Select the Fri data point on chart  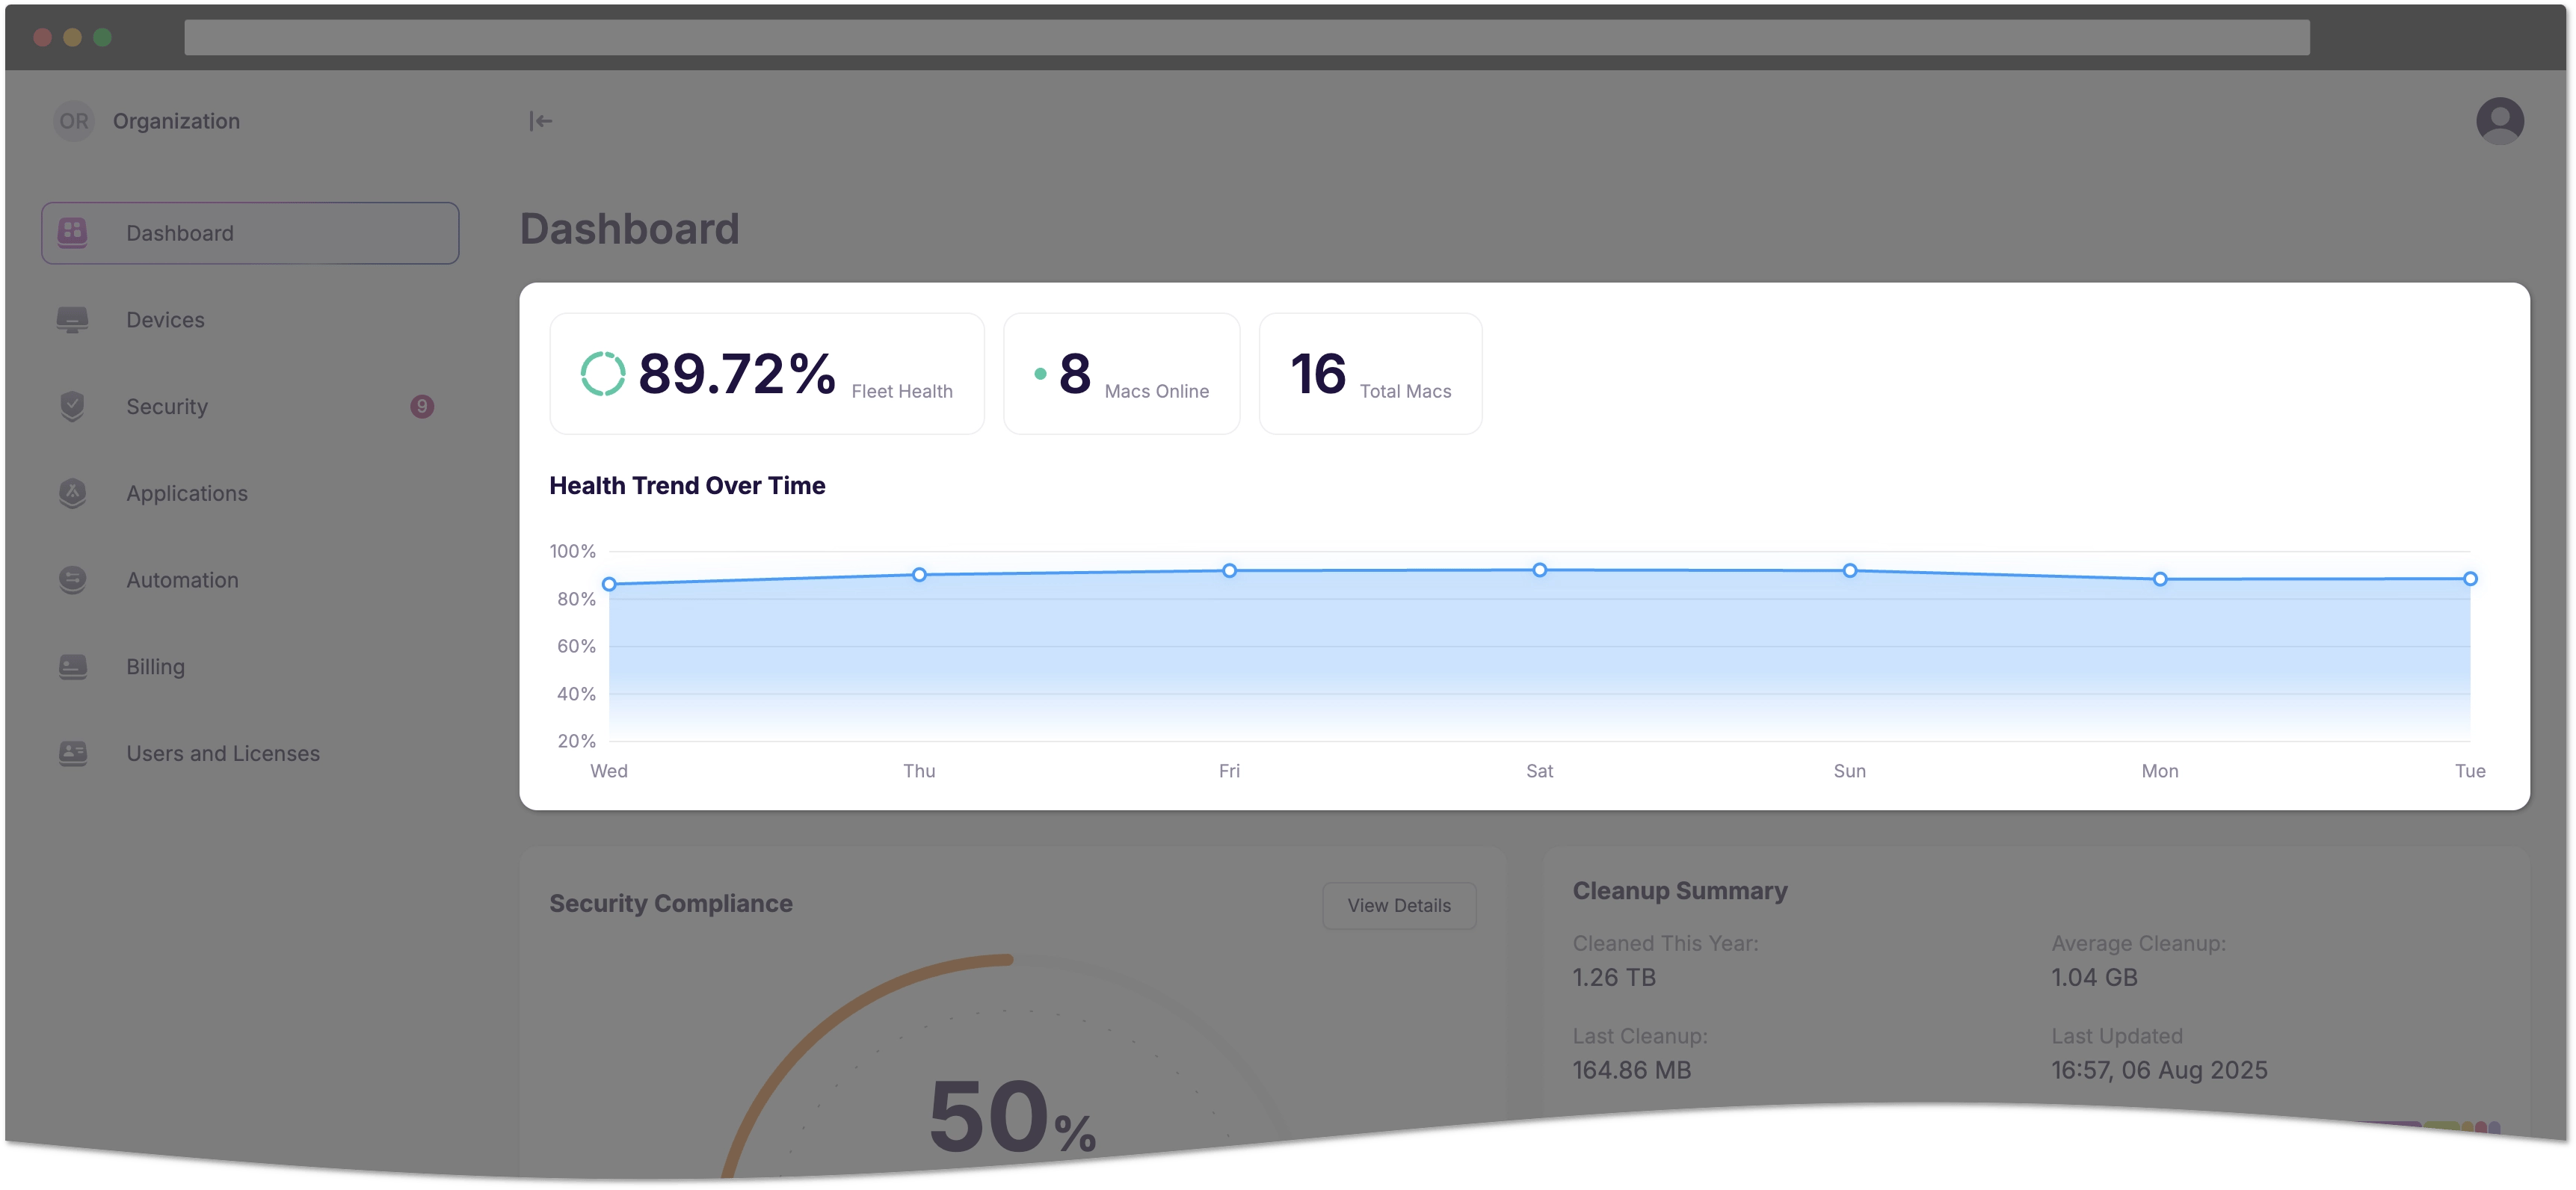coord(1229,571)
